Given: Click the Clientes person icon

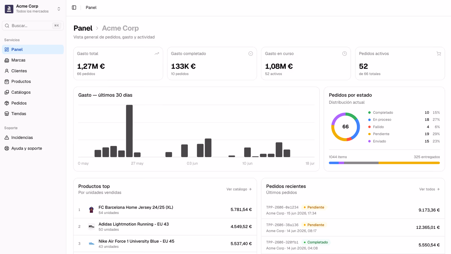Looking at the screenshot, I should 7,71.
